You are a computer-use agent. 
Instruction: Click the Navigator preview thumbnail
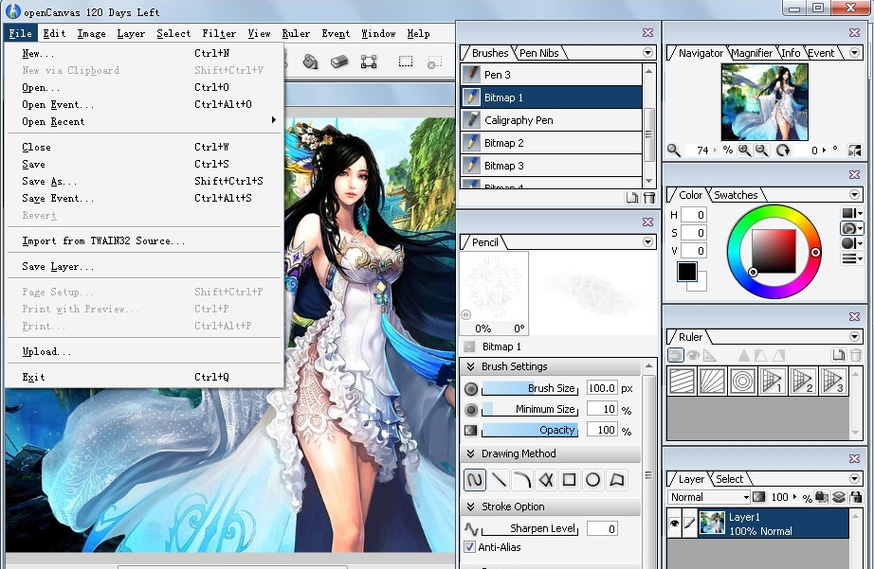point(764,102)
